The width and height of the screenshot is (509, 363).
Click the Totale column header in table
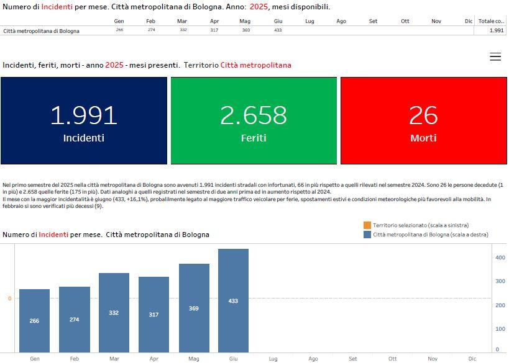click(x=491, y=21)
